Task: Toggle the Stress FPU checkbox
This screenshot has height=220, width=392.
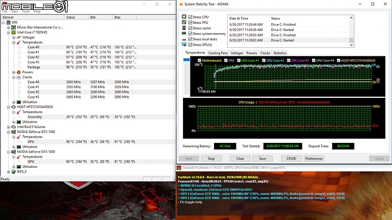Action: pos(190,22)
